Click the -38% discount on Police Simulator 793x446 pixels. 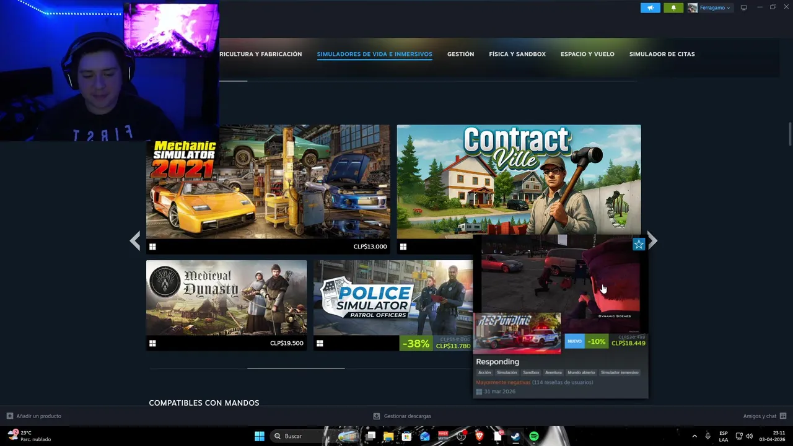[416, 343]
